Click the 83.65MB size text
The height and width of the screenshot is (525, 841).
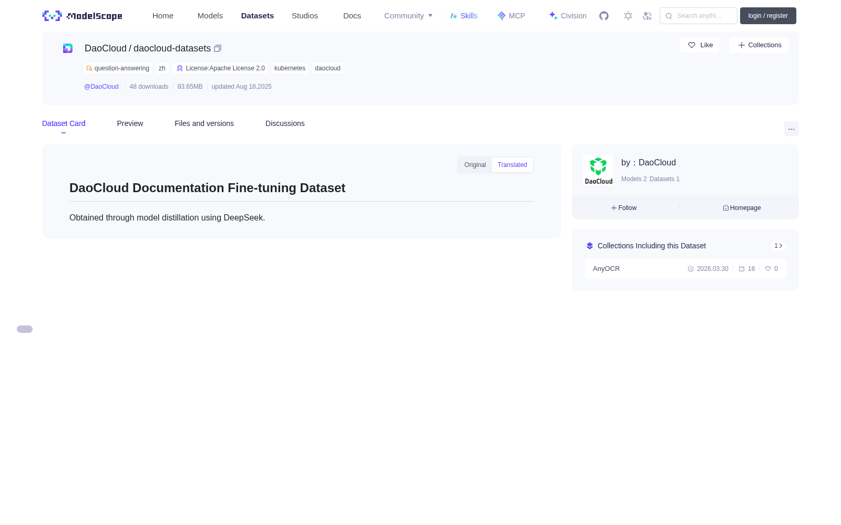(190, 87)
